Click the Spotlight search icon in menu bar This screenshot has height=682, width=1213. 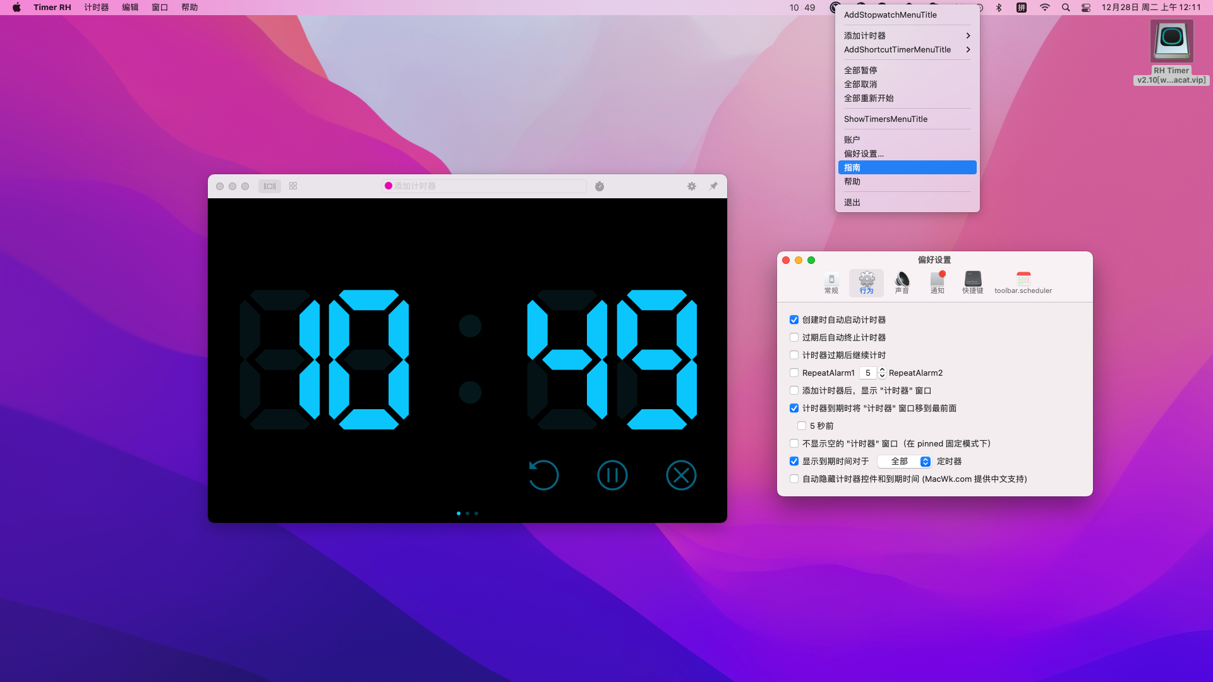click(1066, 8)
